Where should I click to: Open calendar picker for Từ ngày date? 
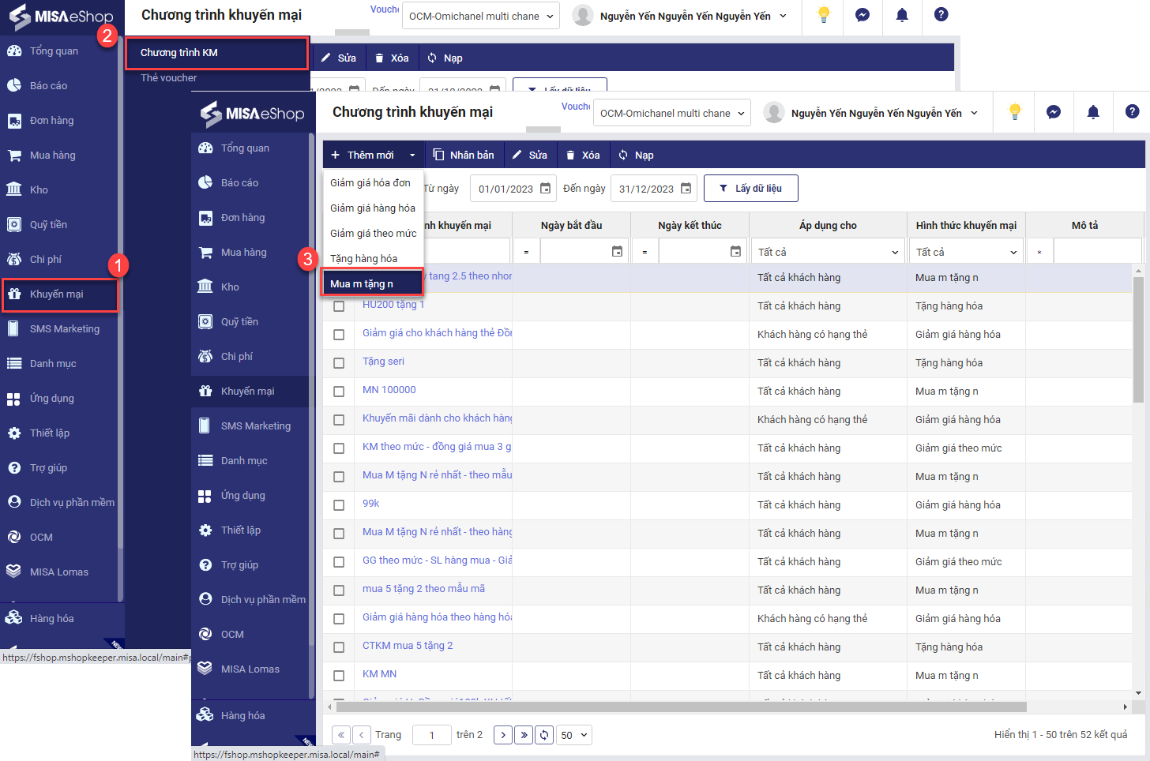tap(545, 189)
